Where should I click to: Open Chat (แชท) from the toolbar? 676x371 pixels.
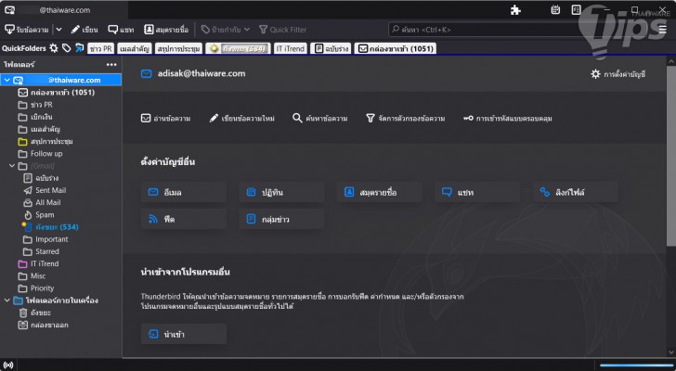[x=121, y=30]
